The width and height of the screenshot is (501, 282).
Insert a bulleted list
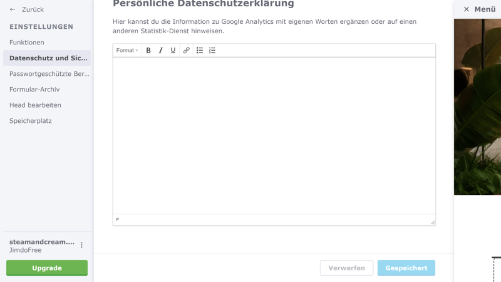pos(200,50)
